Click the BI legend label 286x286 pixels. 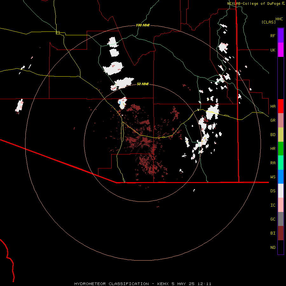coord(273,233)
